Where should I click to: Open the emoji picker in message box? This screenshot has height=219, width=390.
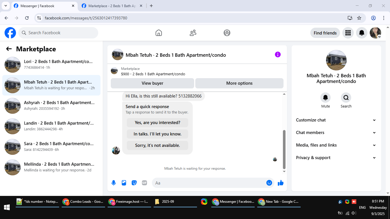tap(269, 183)
